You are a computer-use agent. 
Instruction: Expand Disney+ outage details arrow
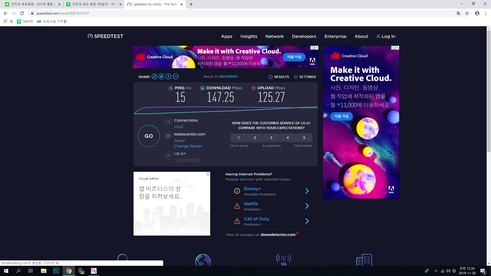[307, 191]
